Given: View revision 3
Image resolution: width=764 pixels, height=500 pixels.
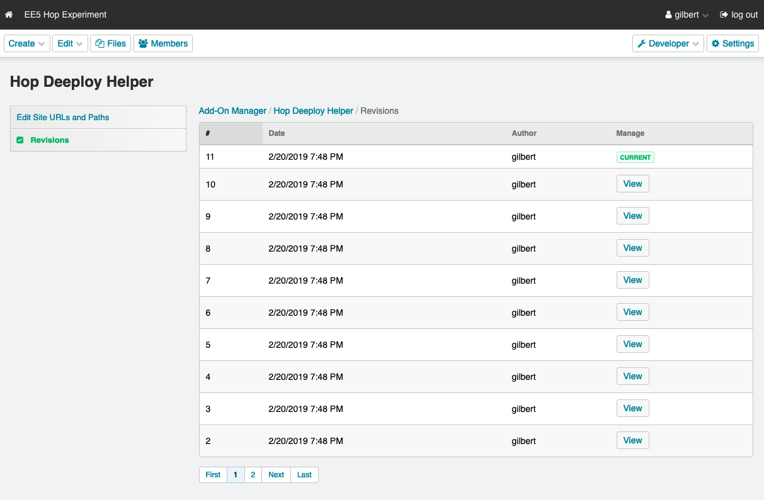Looking at the screenshot, I should pyautogui.click(x=632, y=408).
